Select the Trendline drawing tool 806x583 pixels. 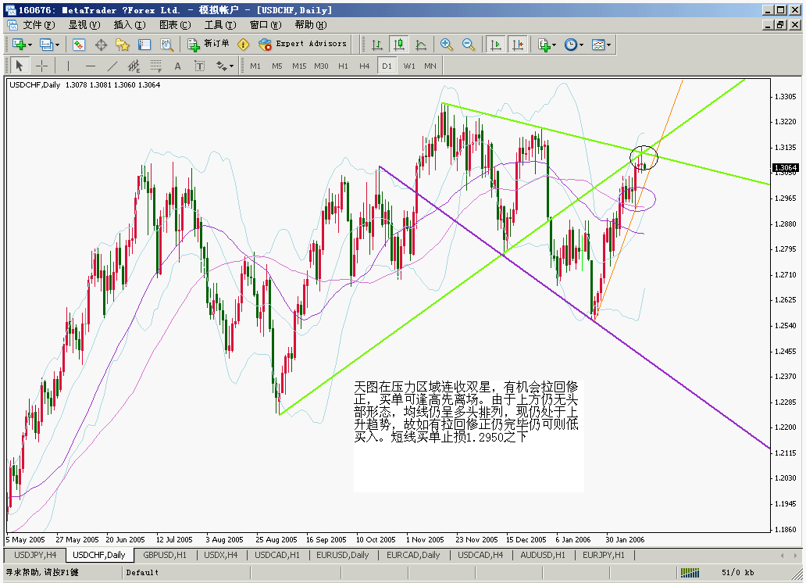pyautogui.click(x=112, y=66)
